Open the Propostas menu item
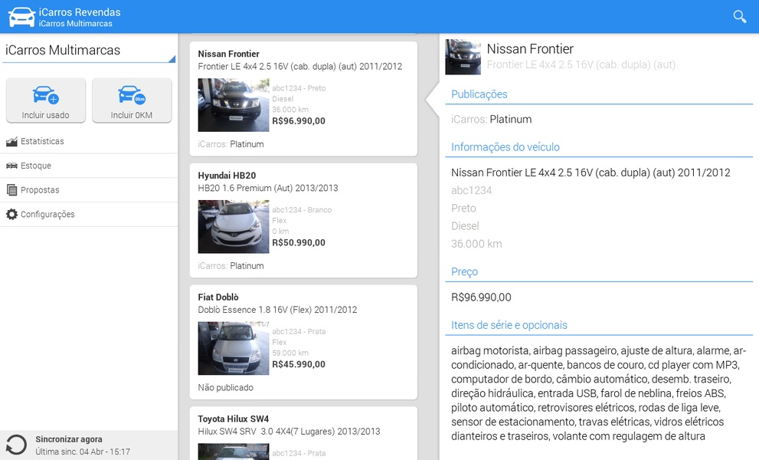Viewport: 759px width, 460px height. [x=89, y=190]
